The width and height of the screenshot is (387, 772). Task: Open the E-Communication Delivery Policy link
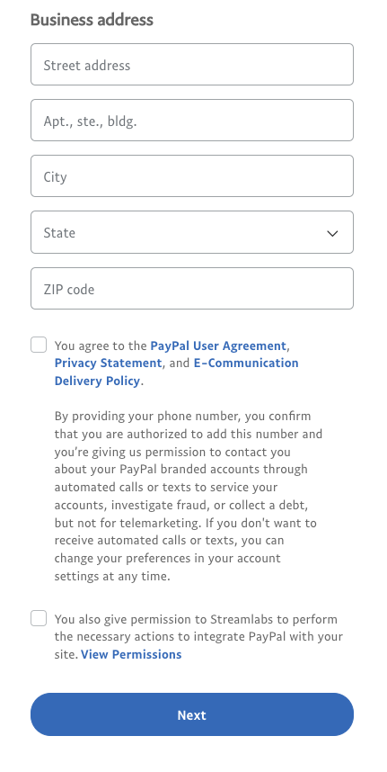pos(176,373)
